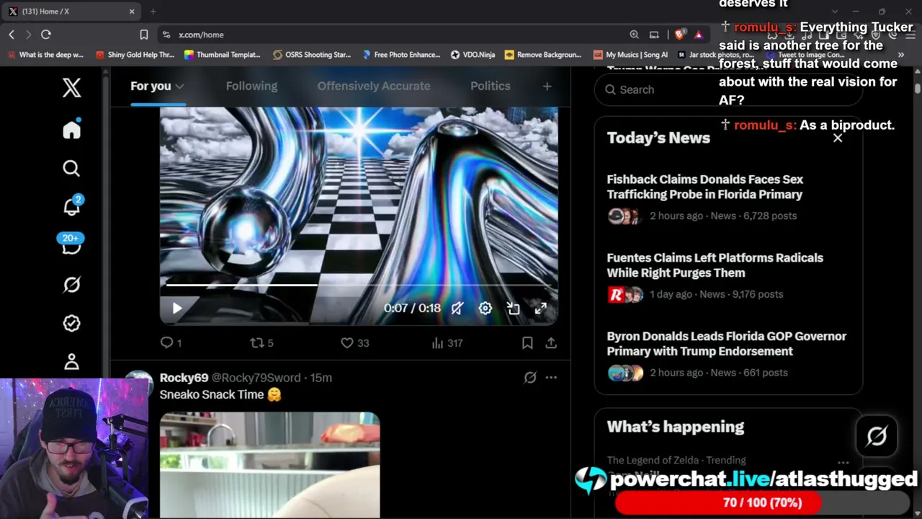The height and width of the screenshot is (519, 922).
Task: Open Remove Background bookmark
Action: click(x=543, y=55)
